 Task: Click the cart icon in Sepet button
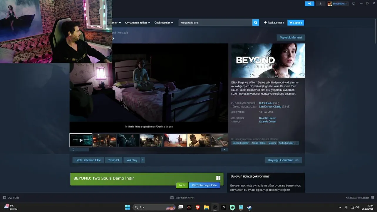[x=291, y=23]
